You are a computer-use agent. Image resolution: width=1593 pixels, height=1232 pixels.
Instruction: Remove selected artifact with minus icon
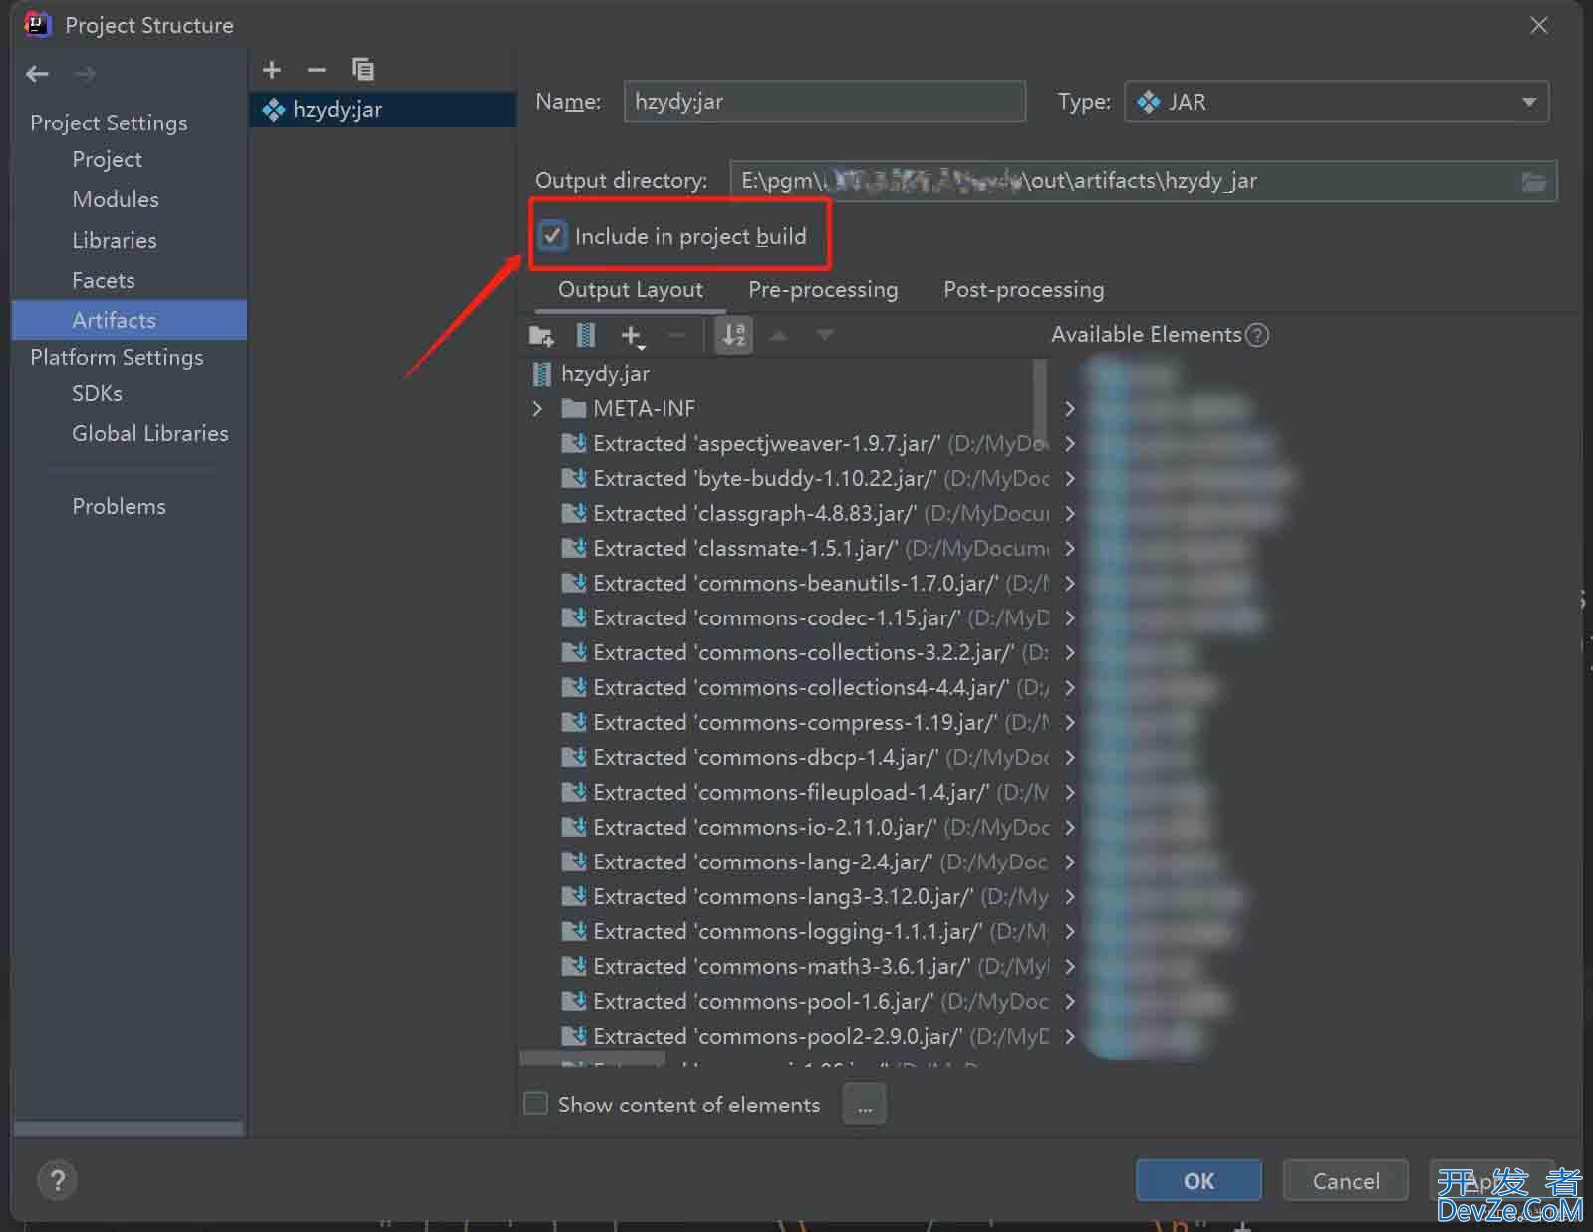tap(317, 70)
